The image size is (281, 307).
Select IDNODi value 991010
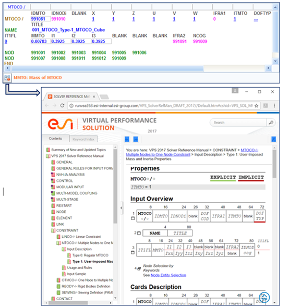coord(58,19)
